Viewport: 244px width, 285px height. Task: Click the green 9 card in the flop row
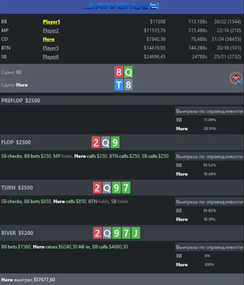pyautogui.click(x=115, y=143)
